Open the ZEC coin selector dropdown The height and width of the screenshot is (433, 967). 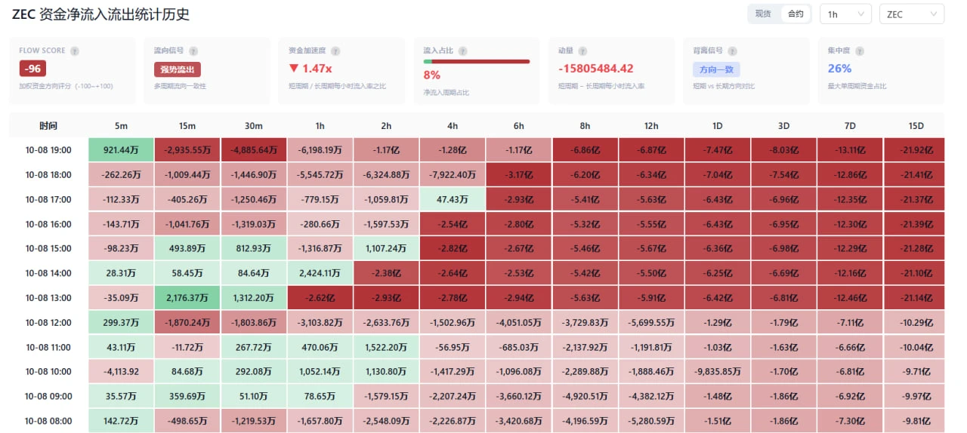click(912, 14)
